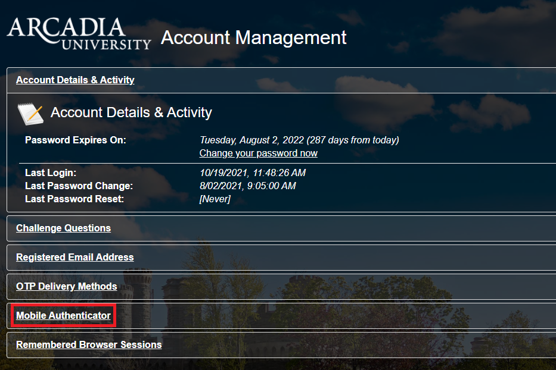Click the notepad and pencil icon
The image size is (556, 370).
click(x=30, y=112)
